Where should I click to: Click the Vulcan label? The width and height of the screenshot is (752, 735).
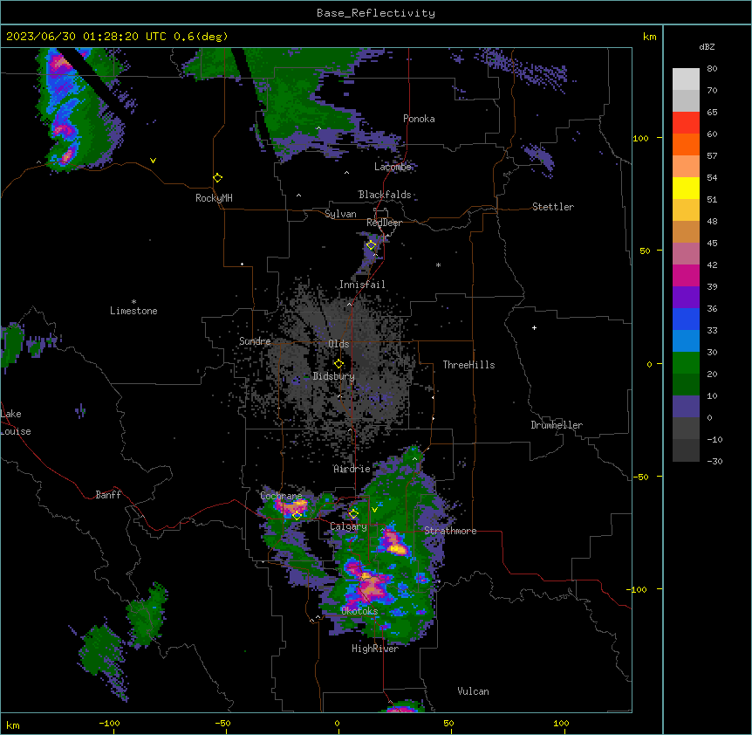[x=474, y=691]
